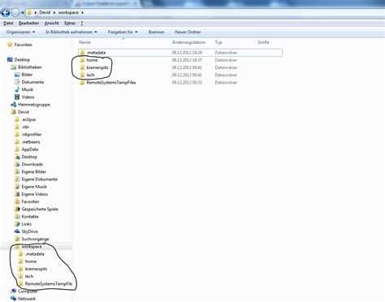Open In Bibliothek aufnehmen dropdown

coord(71,32)
